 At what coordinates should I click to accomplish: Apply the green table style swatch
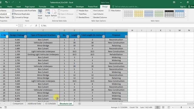[159, 14]
